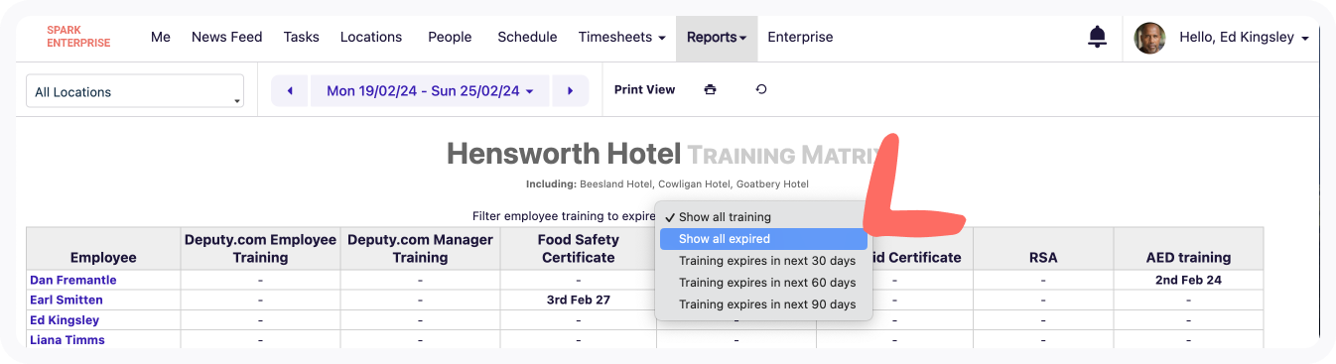Expand the Reports menu
The height and width of the screenshot is (364, 1336).
coord(717,38)
